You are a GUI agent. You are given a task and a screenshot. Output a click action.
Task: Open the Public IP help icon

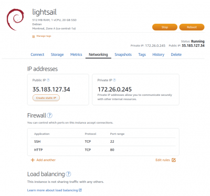[x=48, y=80]
